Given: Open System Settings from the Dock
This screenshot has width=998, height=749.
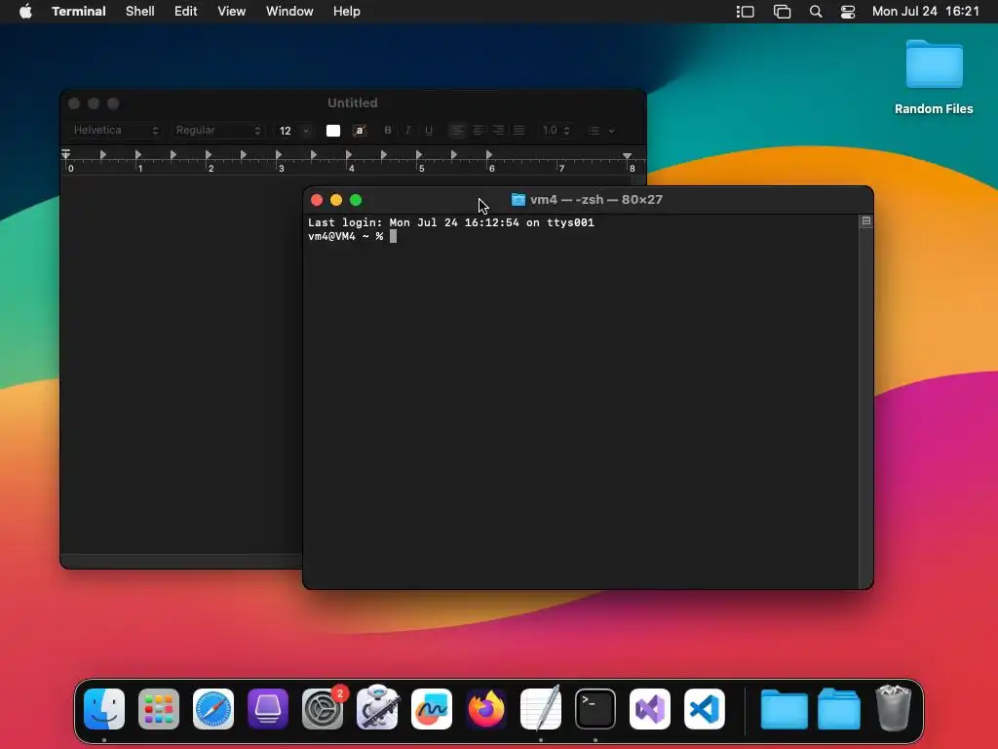Looking at the screenshot, I should click(x=323, y=709).
